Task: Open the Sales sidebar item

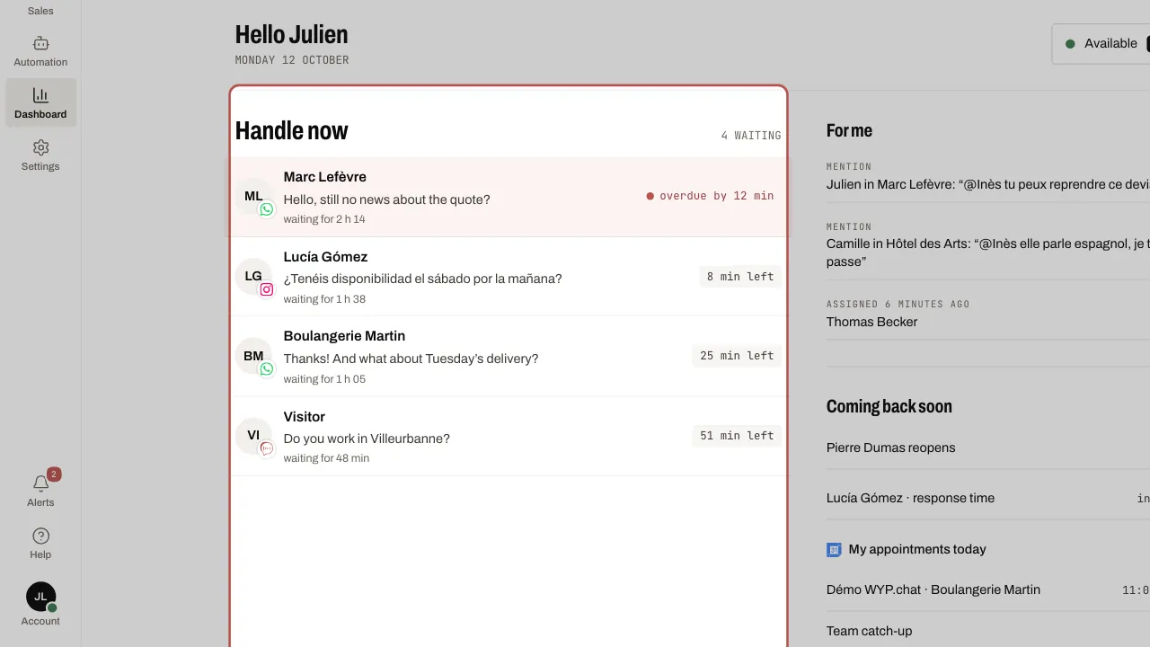Action: (40, 11)
